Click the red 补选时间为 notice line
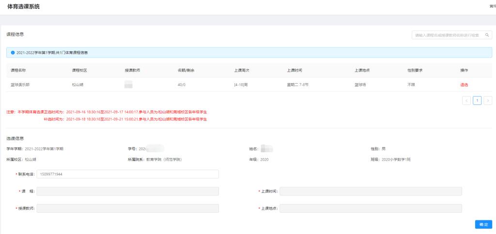This screenshot has height=234, width=496. (x=125, y=119)
